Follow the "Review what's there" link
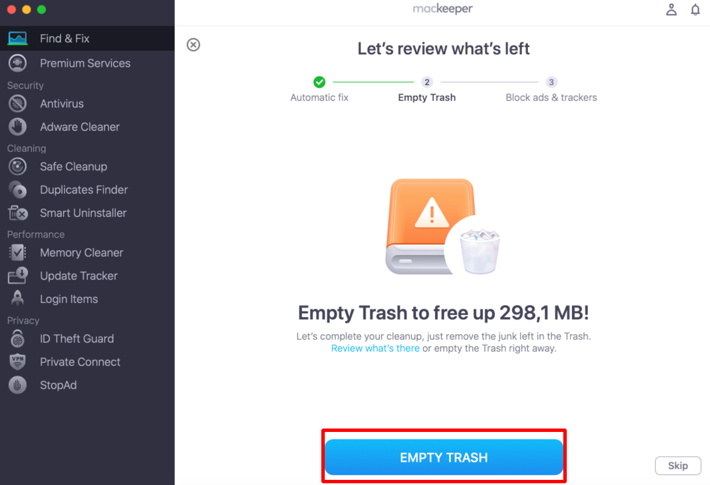 click(x=376, y=348)
